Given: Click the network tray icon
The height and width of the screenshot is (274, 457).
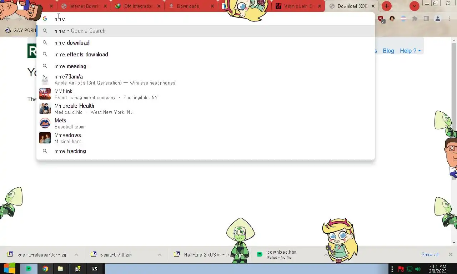Looking at the screenshot, I should (410, 269).
